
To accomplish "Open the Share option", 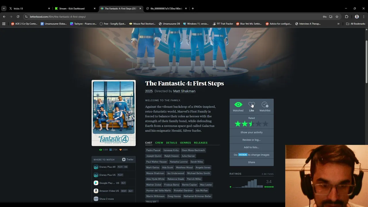I will pos(252,162).
